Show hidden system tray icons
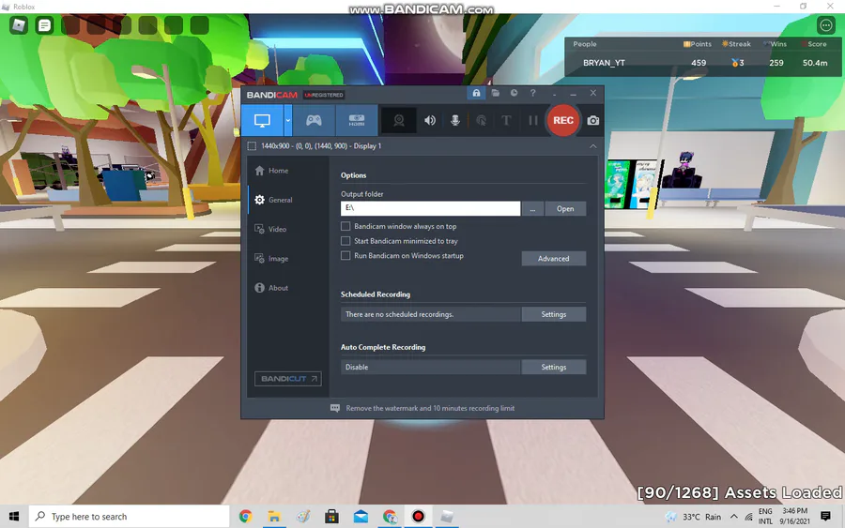The height and width of the screenshot is (528, 845). (733, 517)
